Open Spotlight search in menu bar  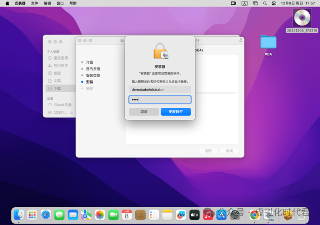coord(265,3)
